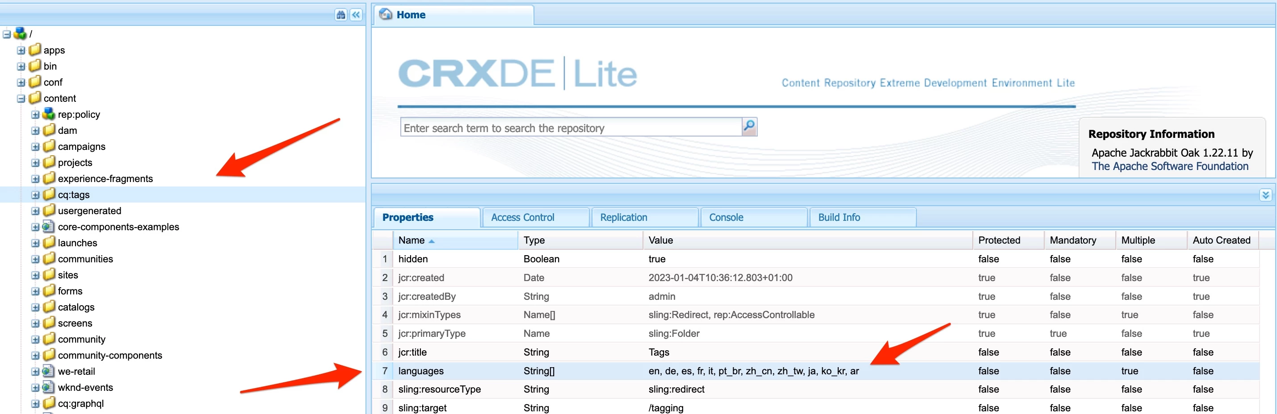Image resolution: width=1277 pixels, height=414 pixels.
Task: Click the experience-fragments folder icon
Action: pyautogui.click(x=49, y=178)
